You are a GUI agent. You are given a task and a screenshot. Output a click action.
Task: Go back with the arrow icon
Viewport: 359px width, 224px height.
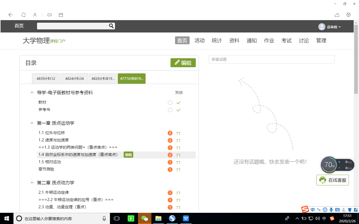[11, 15]
